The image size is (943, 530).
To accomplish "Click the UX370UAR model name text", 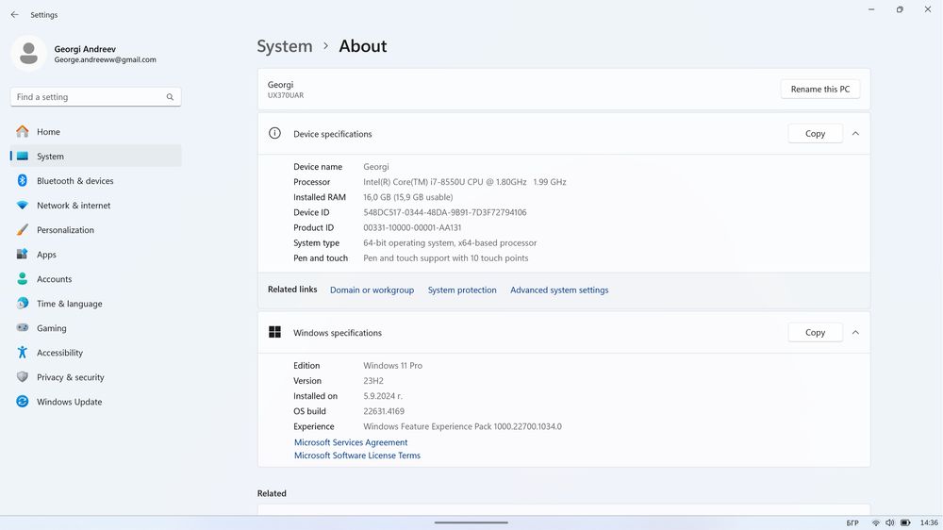I will coord(286,95).
